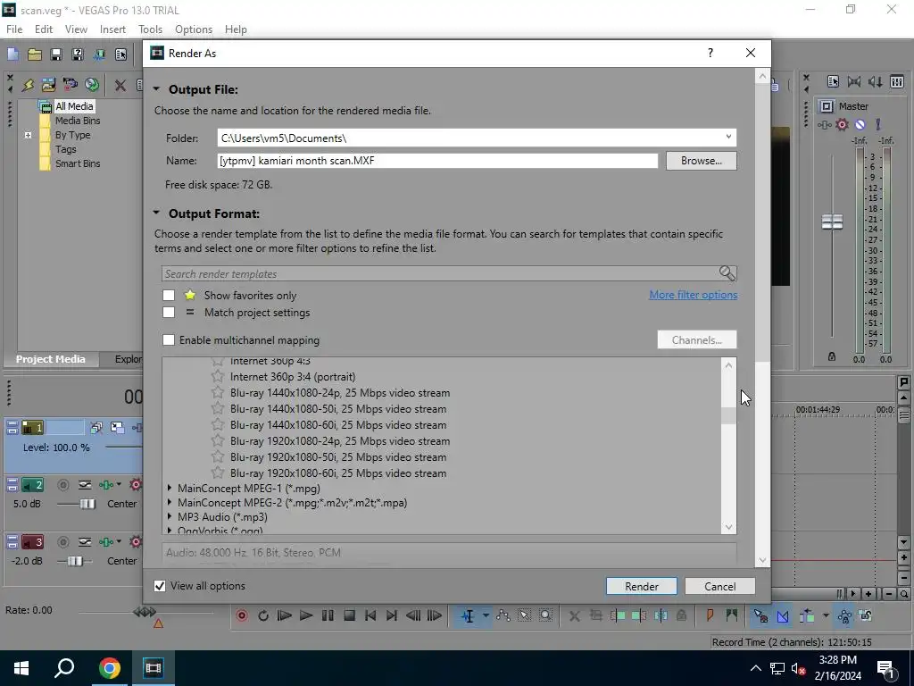The height and width of the screenshot is (686, 914).
Task: Toggle Automatic Crossfades icon
Action: tap(783, 615)
